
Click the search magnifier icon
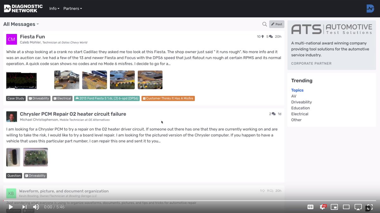pyautogui.click(x=264, y=24)
